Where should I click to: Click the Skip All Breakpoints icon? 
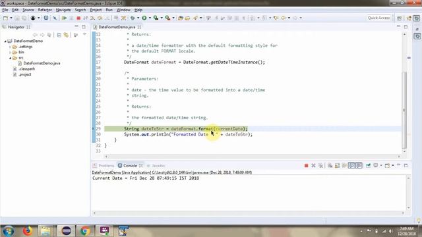[x=55, y=18]
